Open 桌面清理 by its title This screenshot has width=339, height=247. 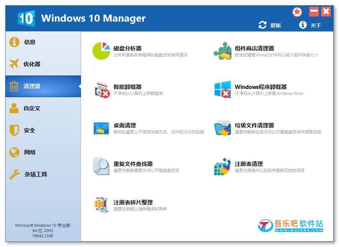click(125, 125)
